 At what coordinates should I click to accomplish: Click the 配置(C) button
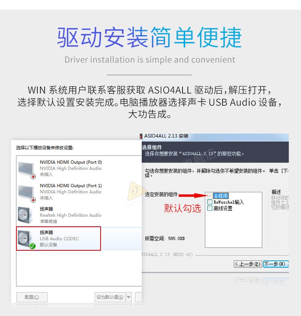(x=32, y=297)
